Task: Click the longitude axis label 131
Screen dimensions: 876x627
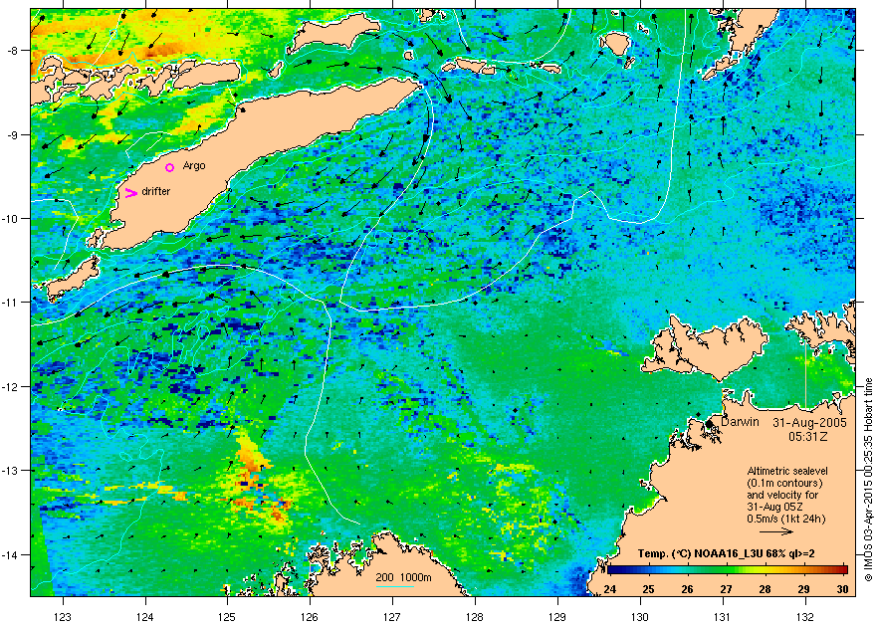Action: coord(723,617)
